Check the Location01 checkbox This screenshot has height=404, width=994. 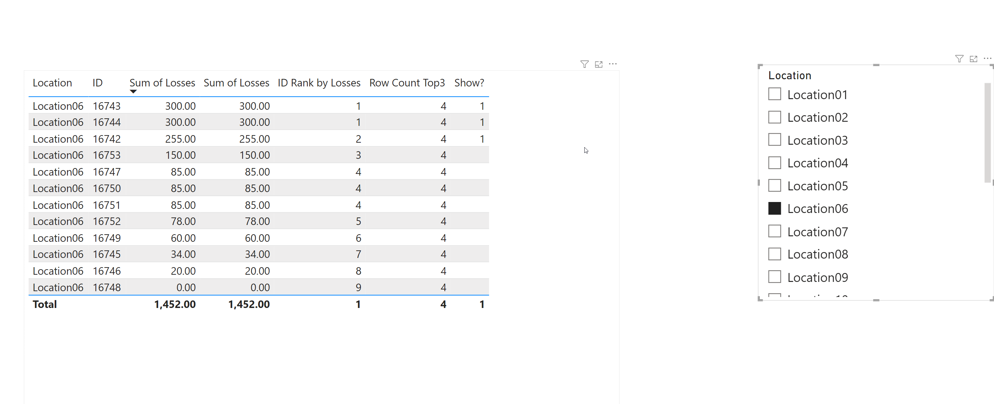click(774, 94)
